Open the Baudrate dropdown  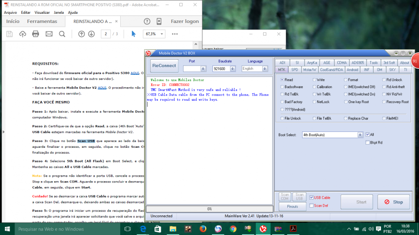click(x=233, y=69)
